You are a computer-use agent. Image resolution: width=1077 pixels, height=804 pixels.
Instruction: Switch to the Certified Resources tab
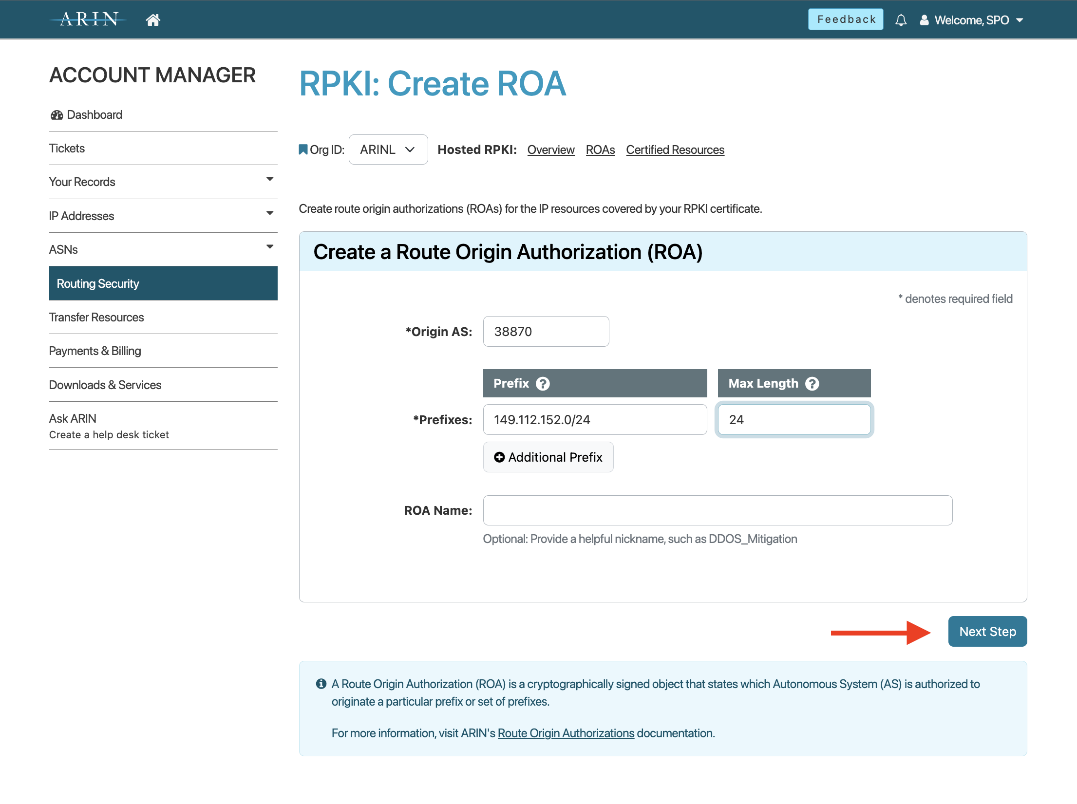(x=675, y=150)
